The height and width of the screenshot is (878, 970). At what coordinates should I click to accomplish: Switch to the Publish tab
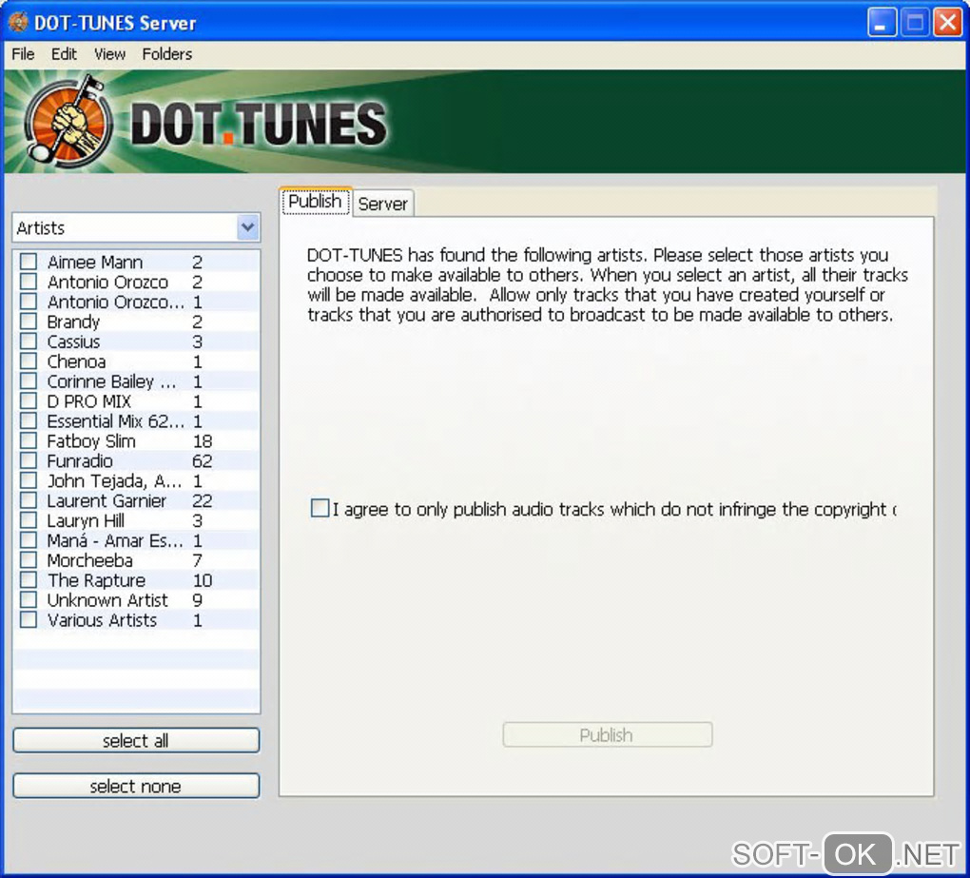coord(316,201)
